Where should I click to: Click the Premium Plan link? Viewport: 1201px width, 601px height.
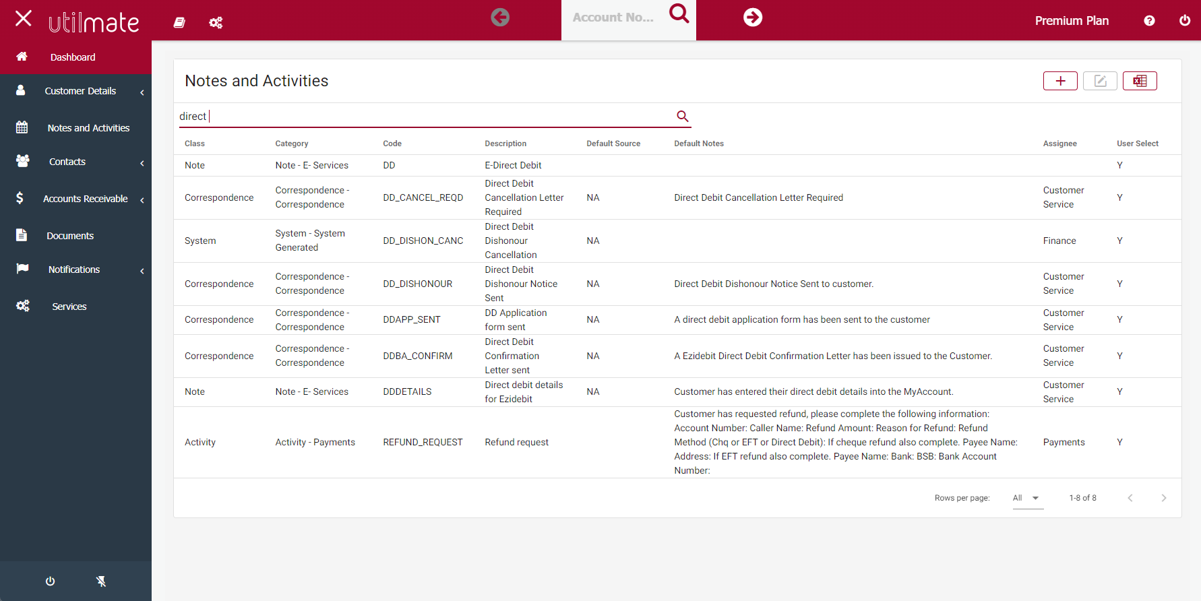click(1072, 21)
